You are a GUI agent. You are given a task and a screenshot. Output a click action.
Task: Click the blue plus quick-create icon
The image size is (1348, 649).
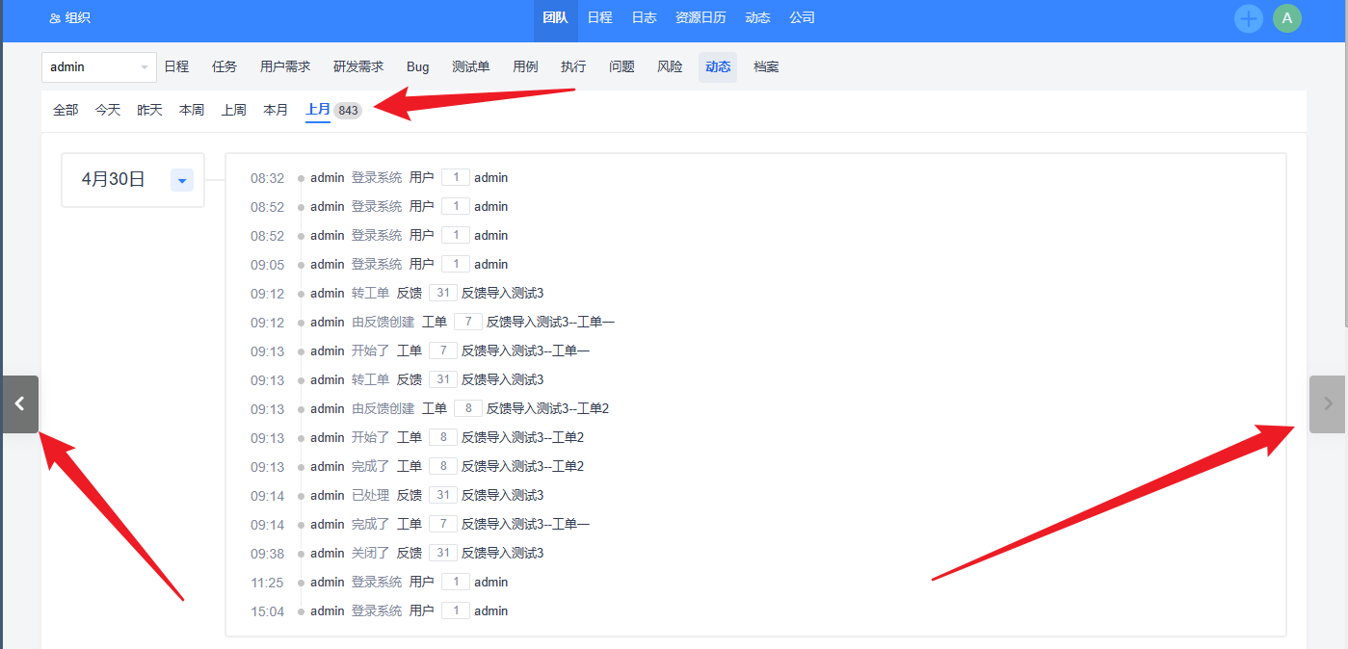click(x=1248, y=18)
